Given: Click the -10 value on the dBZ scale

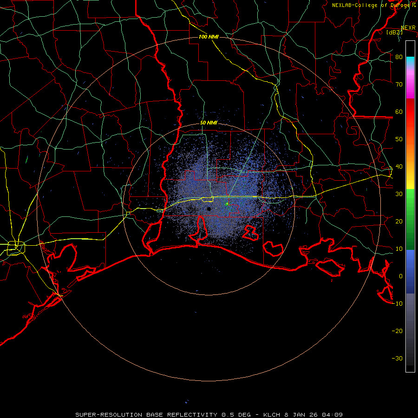Looking at the screenshot, I should pos(397,304).
